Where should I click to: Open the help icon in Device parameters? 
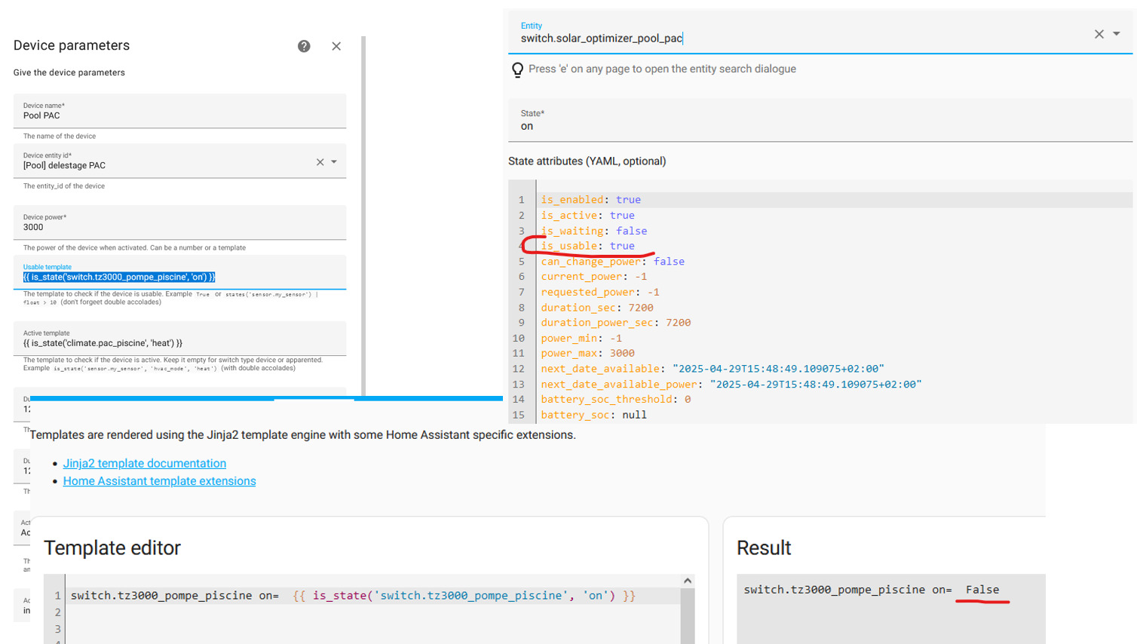304,47
